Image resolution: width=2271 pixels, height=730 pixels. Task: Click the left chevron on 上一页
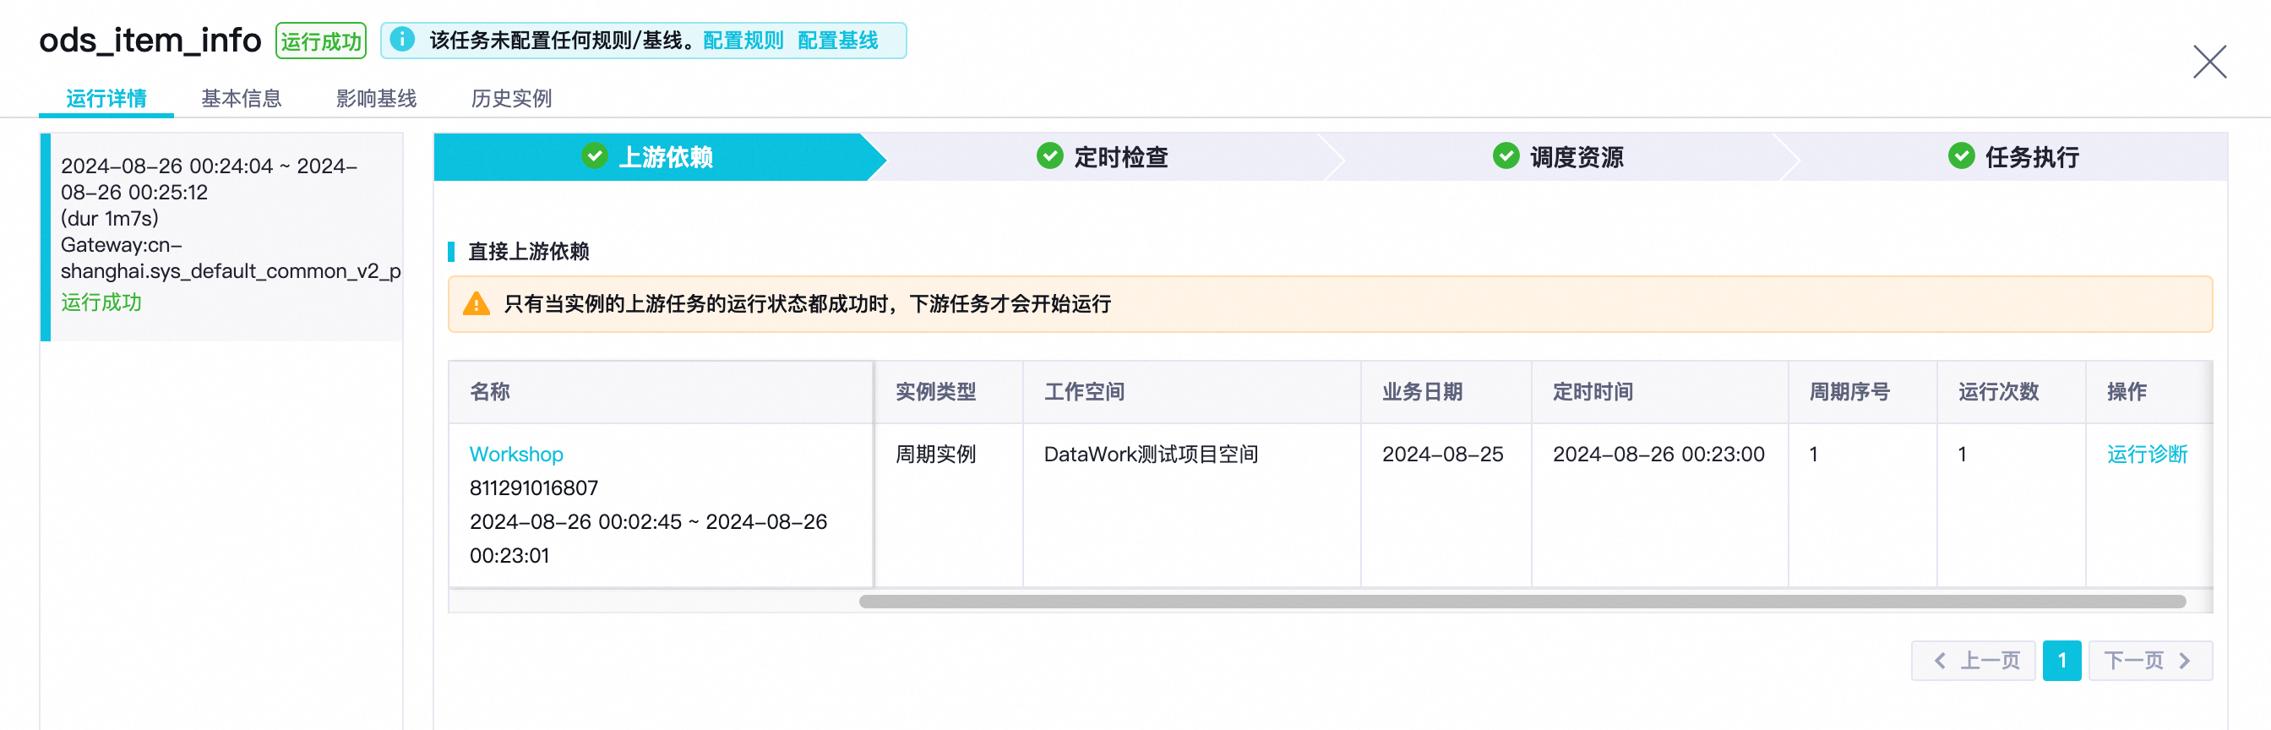1940,661
